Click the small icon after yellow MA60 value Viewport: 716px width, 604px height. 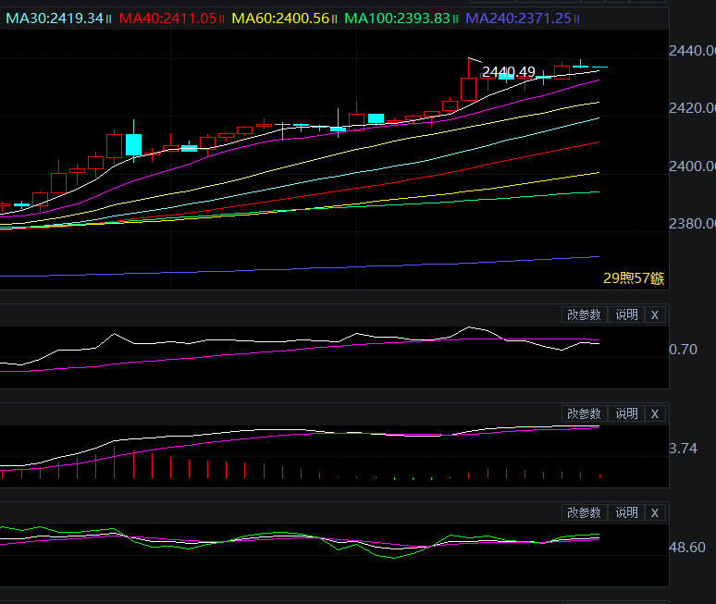click(335, 18)
